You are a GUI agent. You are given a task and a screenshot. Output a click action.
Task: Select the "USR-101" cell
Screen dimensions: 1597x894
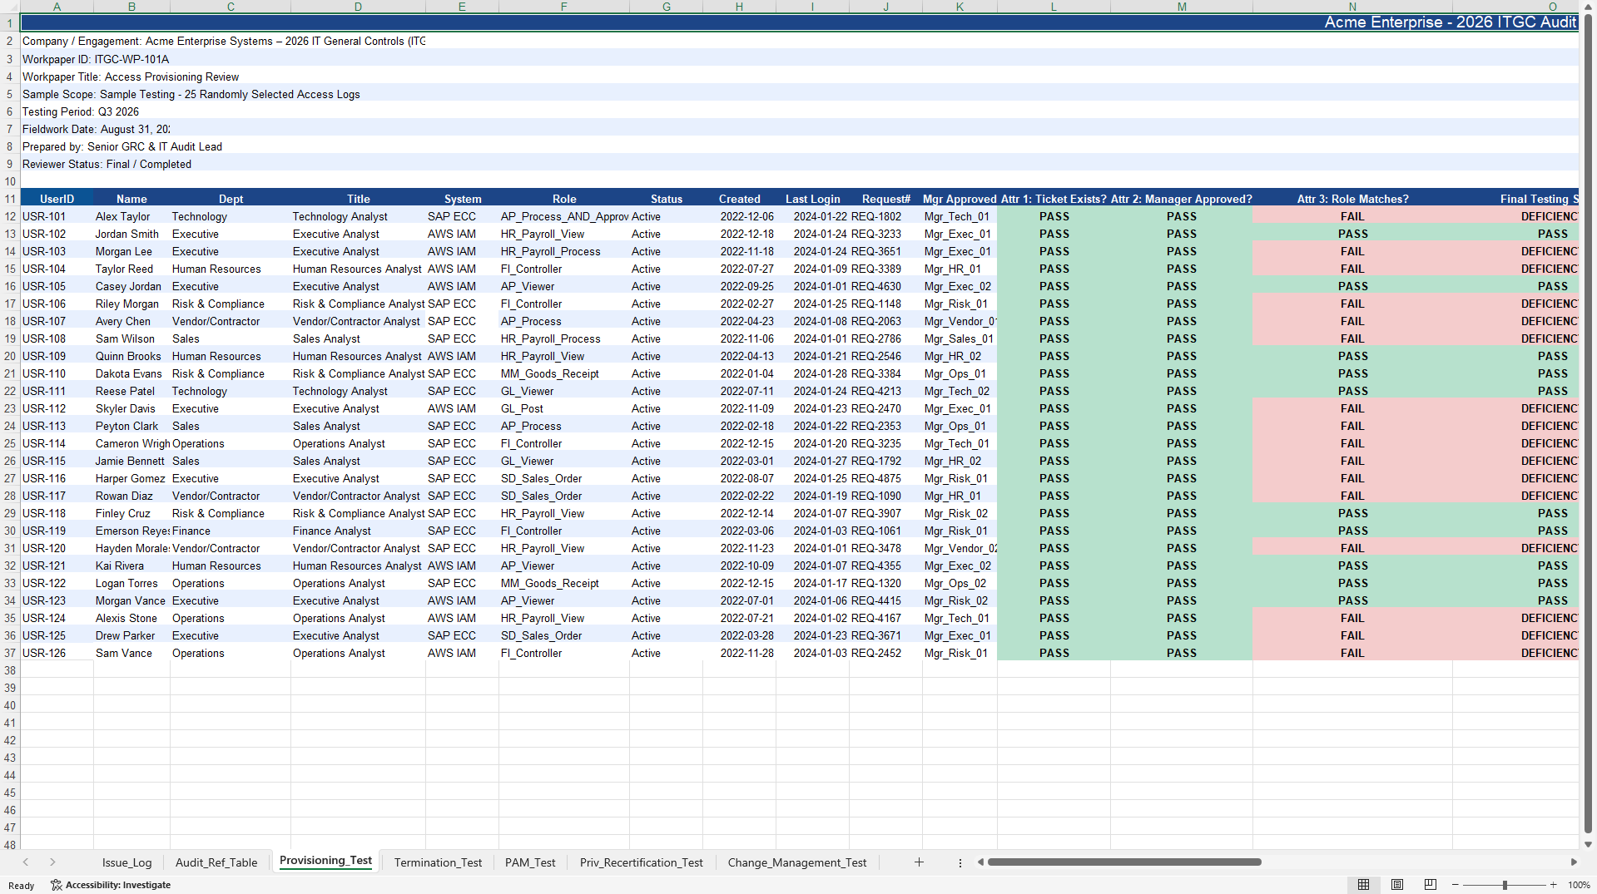pyautogui.click(x=57, y=216)
